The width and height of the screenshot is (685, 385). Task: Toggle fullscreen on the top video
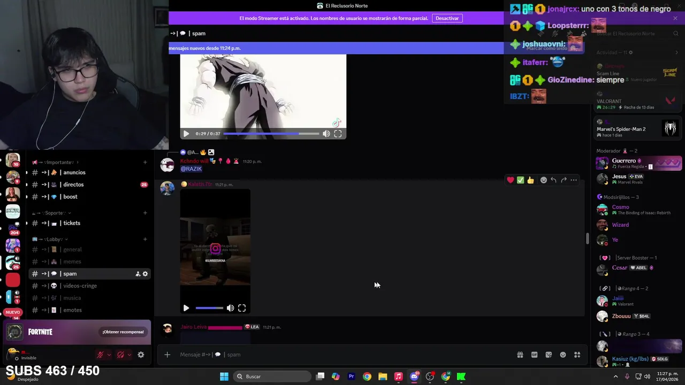pos(338,134)
